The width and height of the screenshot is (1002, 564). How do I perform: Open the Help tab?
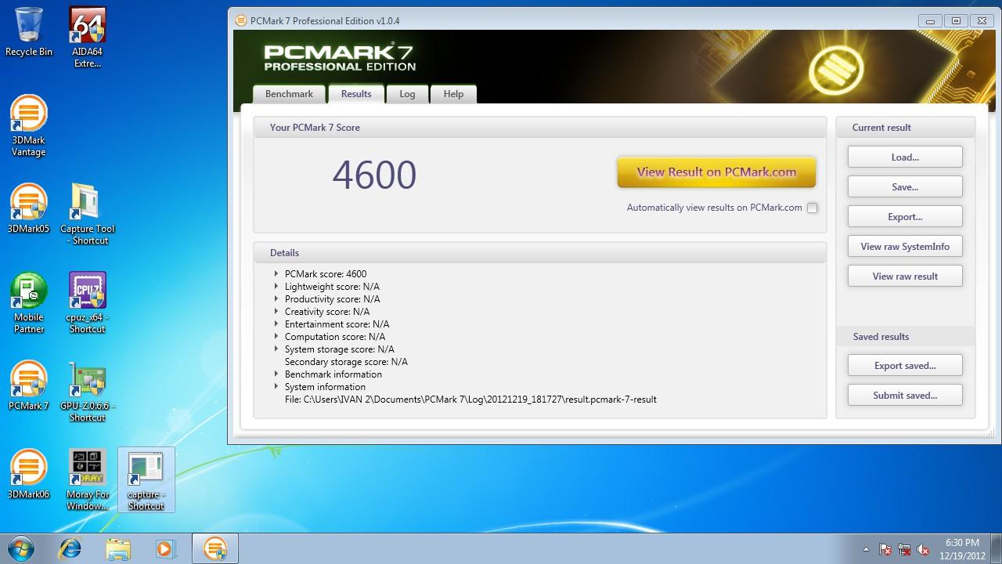pos(453,94)
